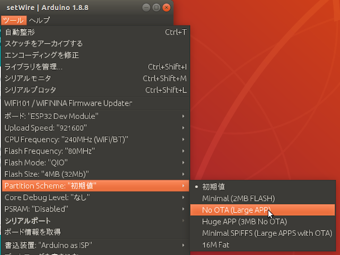Open the ヘルプ menu
Screen dimensions: 340x255
[39, 20]
